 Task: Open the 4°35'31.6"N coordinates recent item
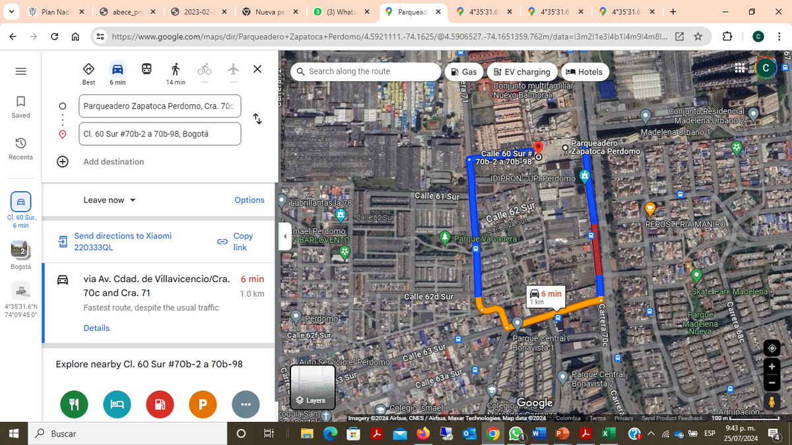(20, 300)
